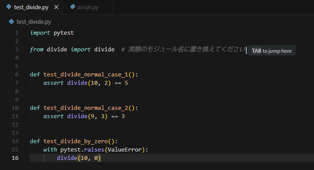Click 'raises' method on line 15
The height and width of the screenshot is (170, 314).
point(94,150)
